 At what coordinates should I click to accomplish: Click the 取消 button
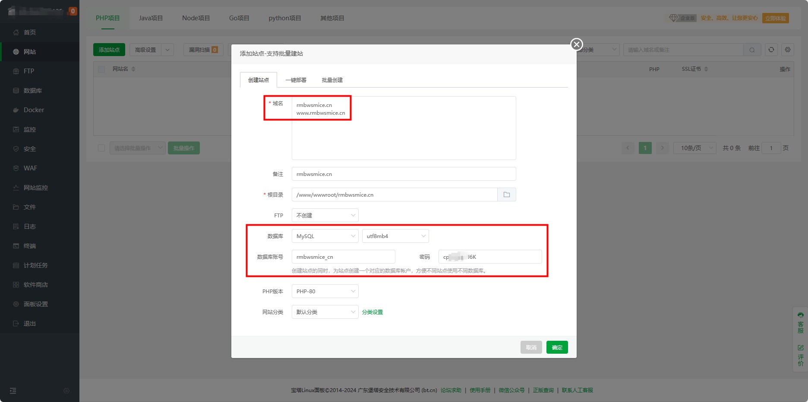(x=531, y=347)
